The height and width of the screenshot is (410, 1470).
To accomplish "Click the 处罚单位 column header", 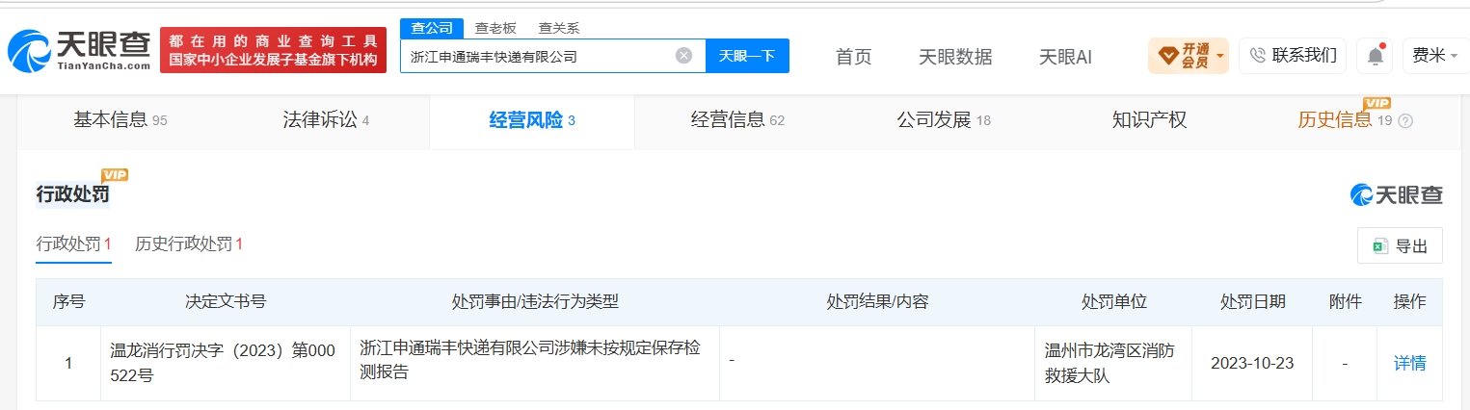I will [1114, 302].
